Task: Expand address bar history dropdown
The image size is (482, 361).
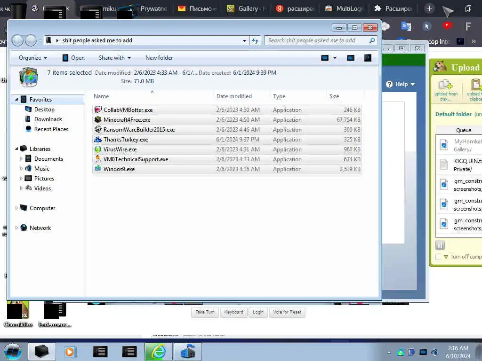Action: click(244, 40)
